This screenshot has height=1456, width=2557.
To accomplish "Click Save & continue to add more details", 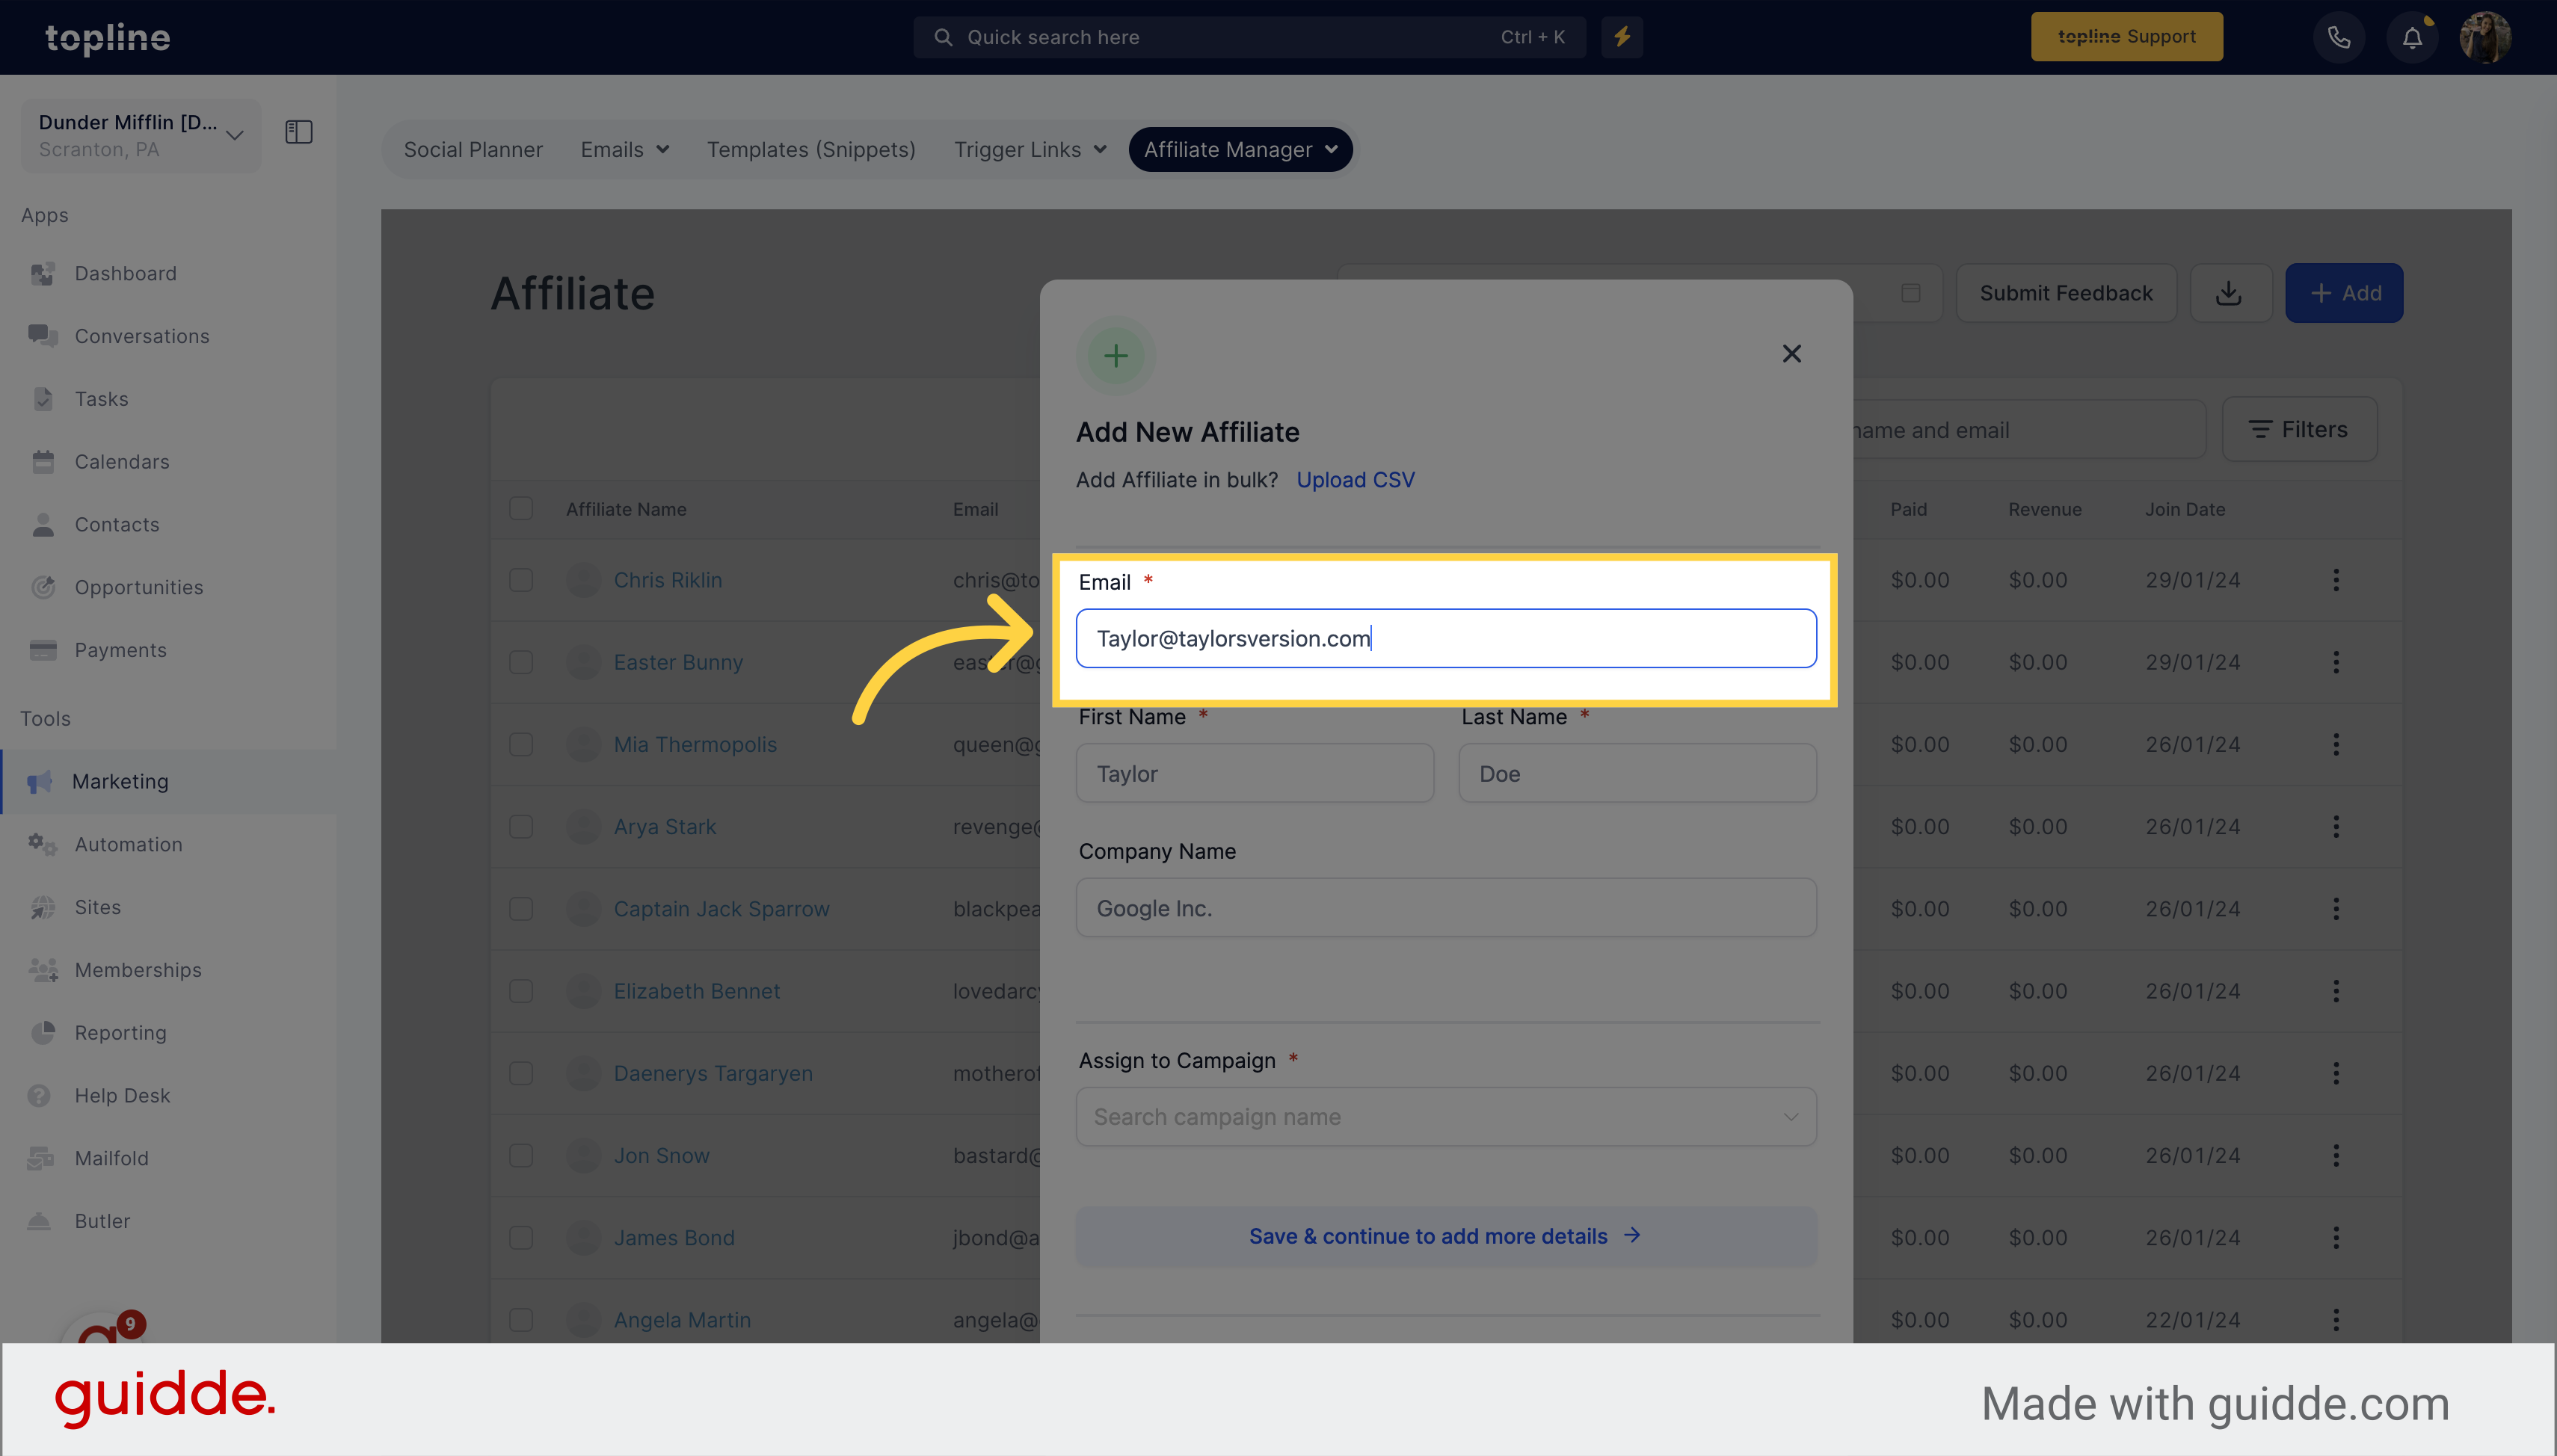I will pos(1445,1235).
